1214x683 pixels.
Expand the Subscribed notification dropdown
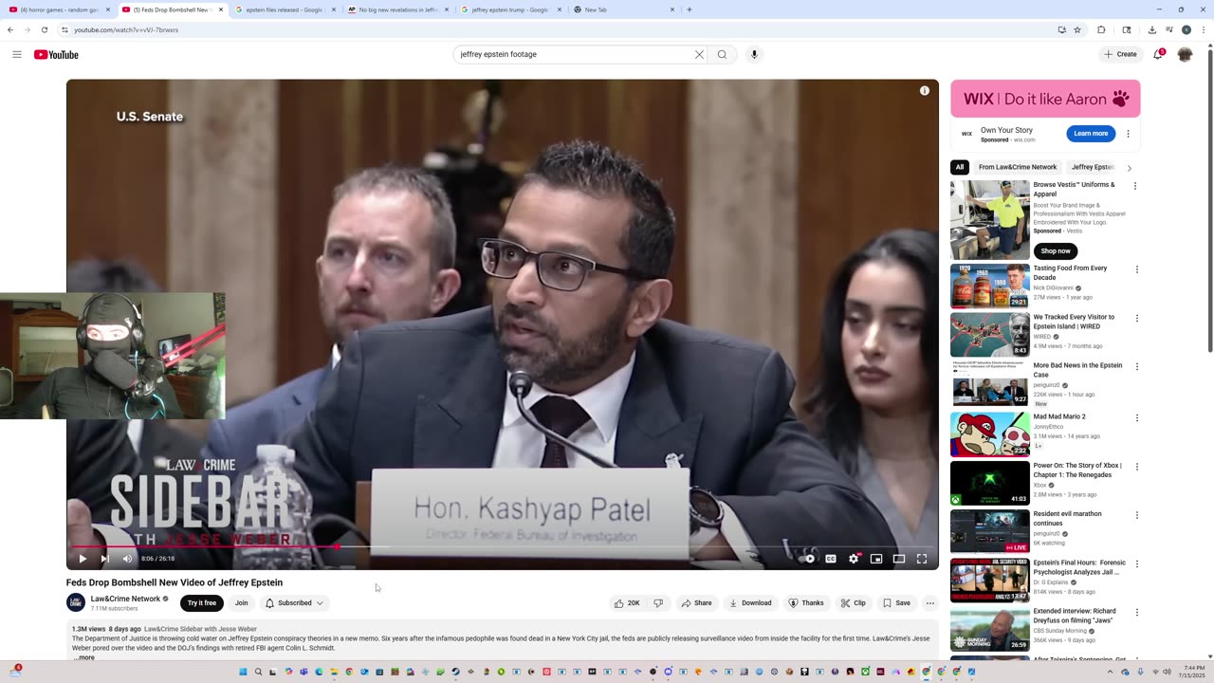tap(294, 603)
